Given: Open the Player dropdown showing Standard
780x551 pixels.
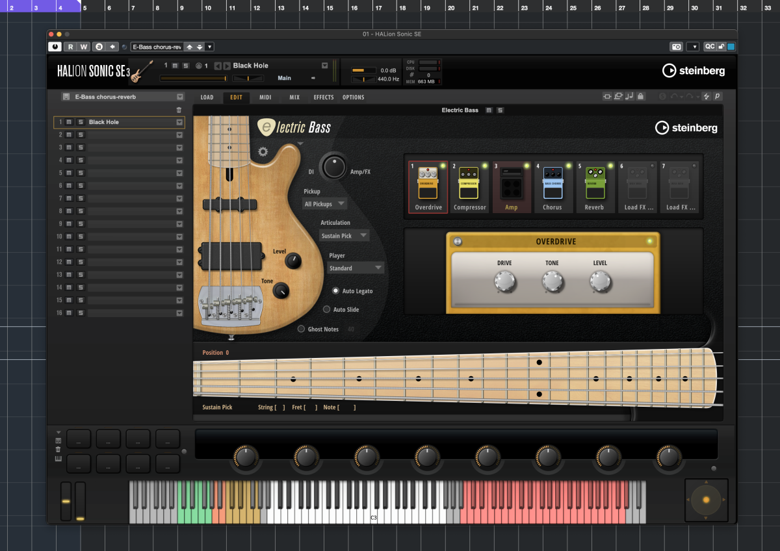Looking at the screenshot, I should pyautogui.click(x=356, y=268).
